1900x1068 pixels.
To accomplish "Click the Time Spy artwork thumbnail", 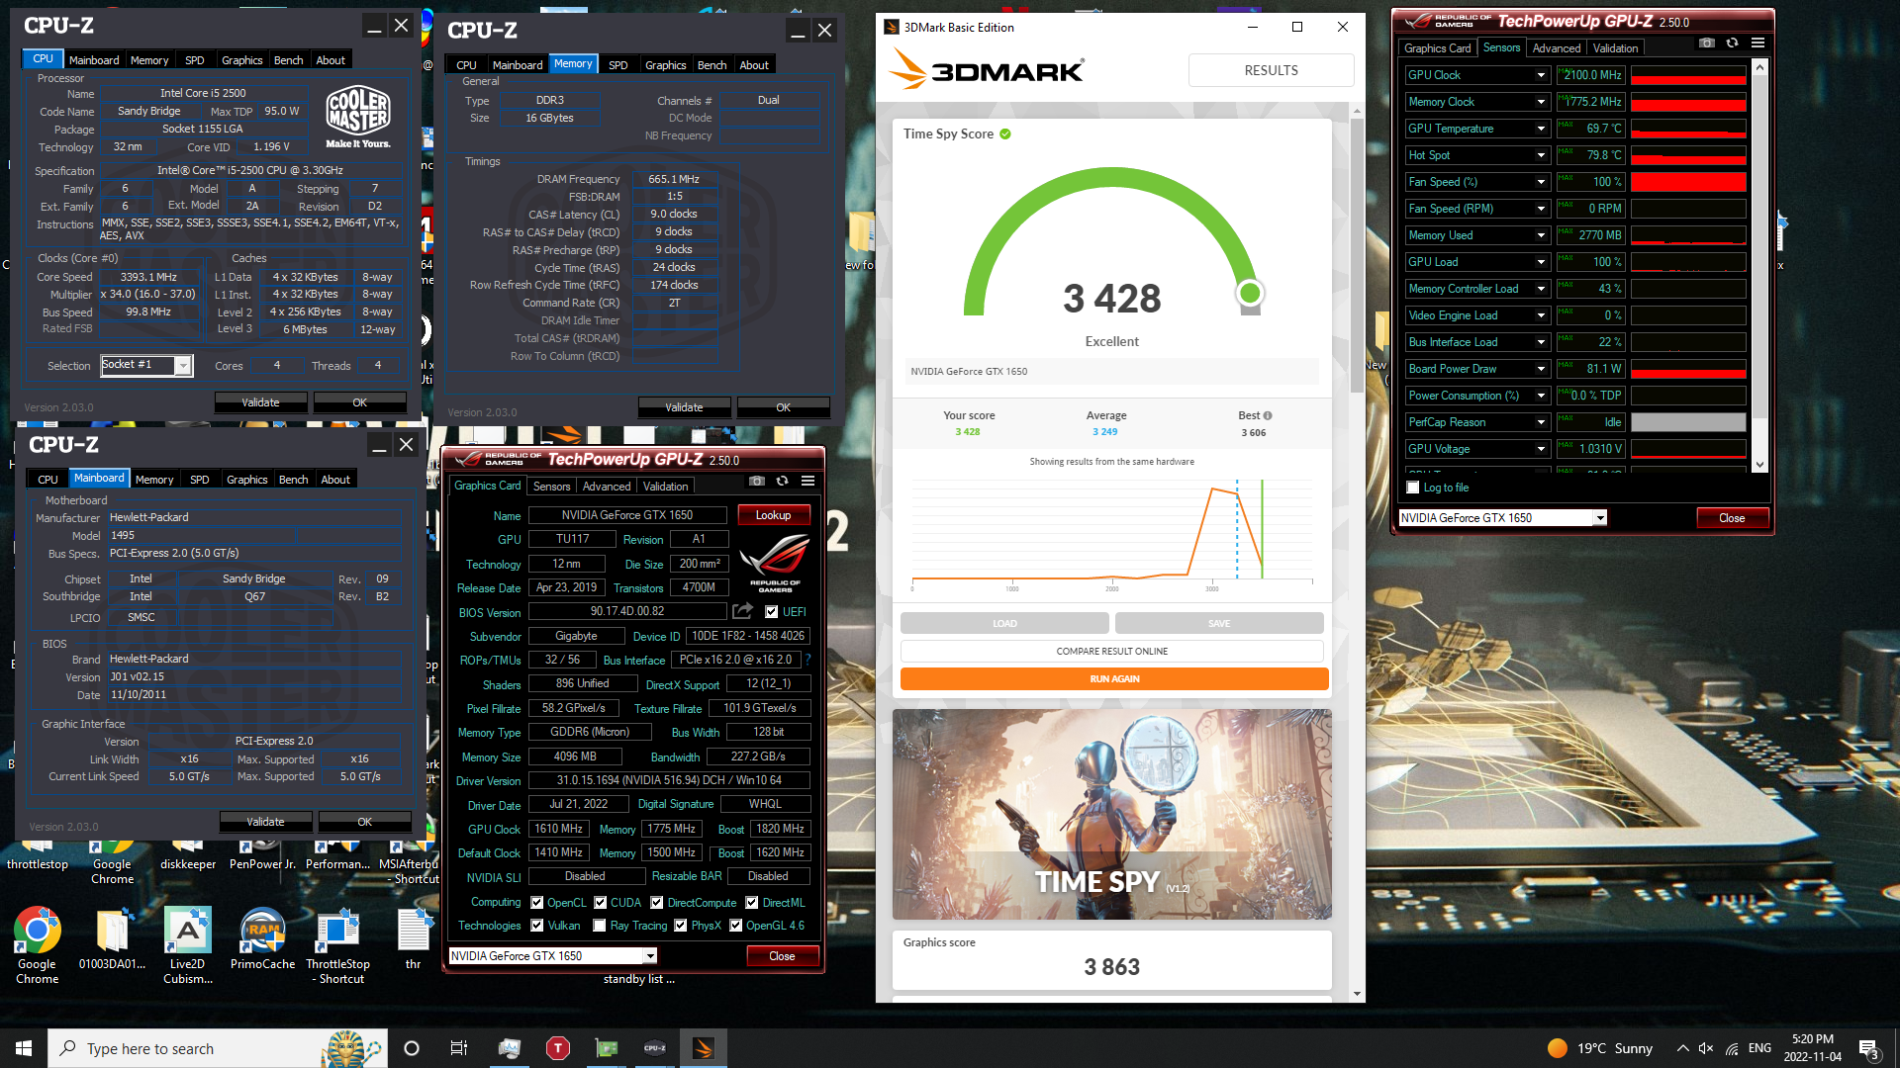I will click(x=1111, y=814).
